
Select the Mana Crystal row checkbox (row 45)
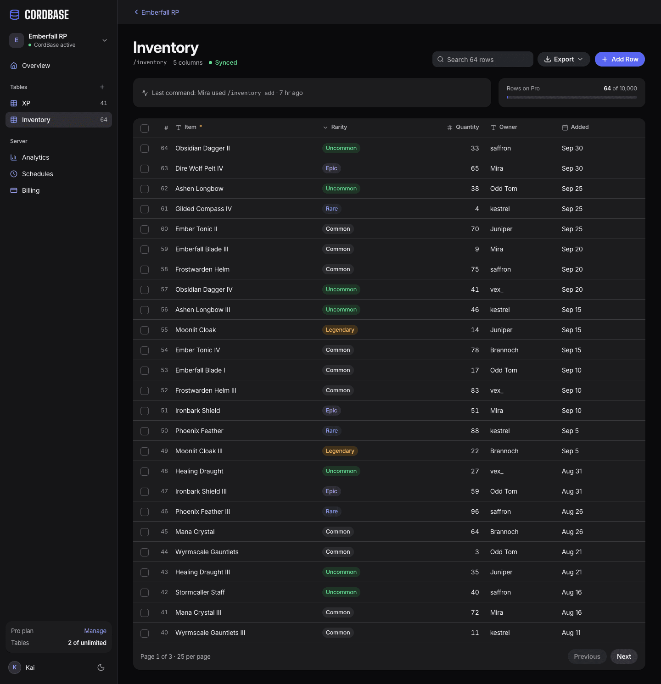click(145, 532)
